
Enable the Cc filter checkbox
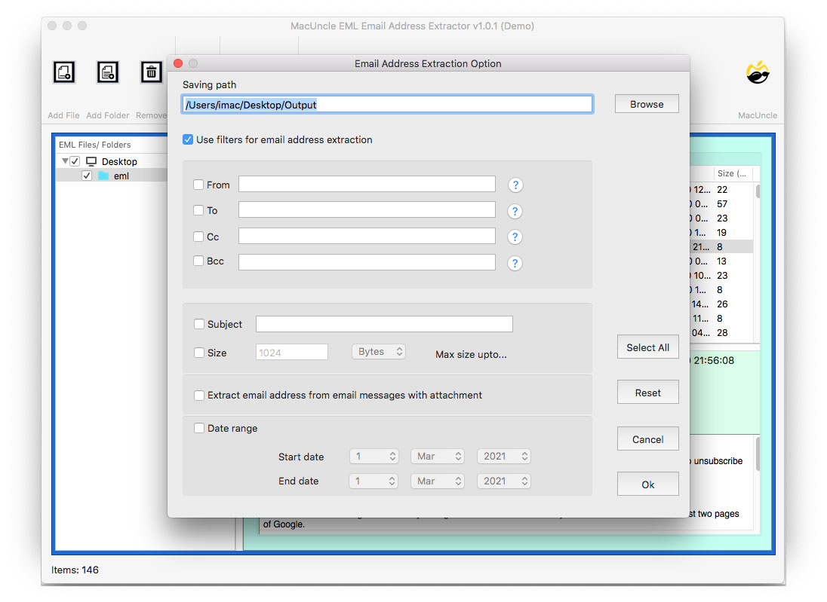click(198, 237)
